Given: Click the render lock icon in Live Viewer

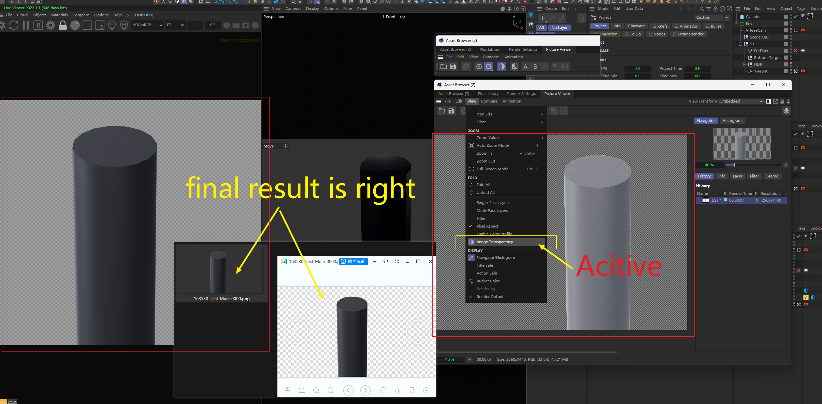Looking at the screenshot, I should [x=63, y=25].
